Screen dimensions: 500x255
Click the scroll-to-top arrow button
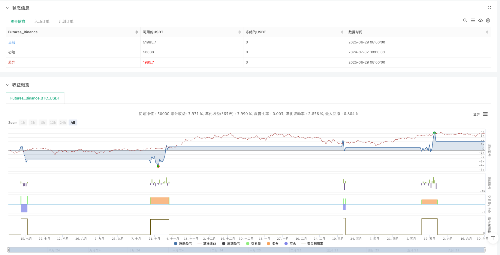(493, 239)
